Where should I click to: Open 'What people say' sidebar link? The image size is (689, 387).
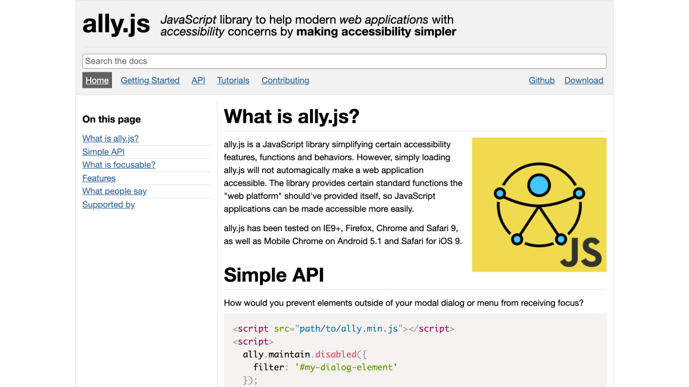[x=114, y=191]
